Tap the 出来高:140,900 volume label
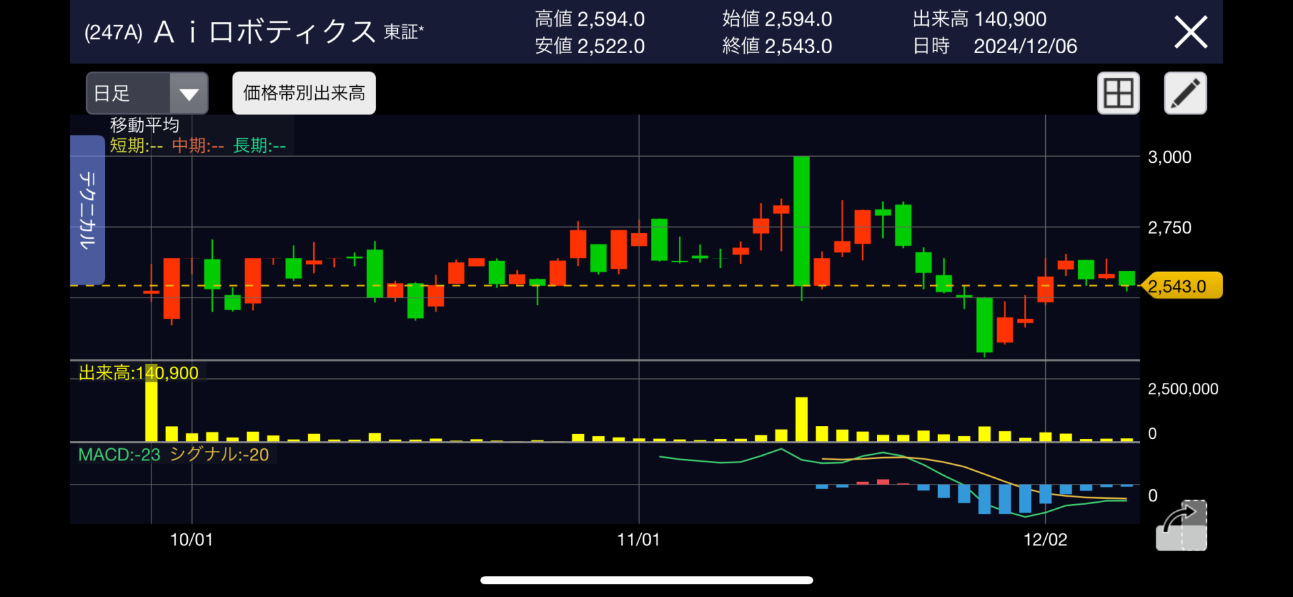 (139, 373)
